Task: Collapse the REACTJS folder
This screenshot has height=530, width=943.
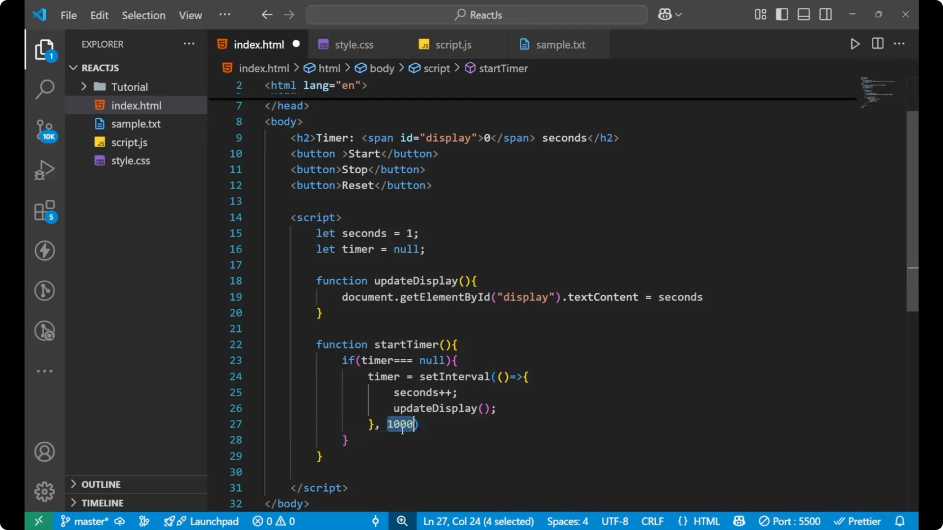Action: 73,68
